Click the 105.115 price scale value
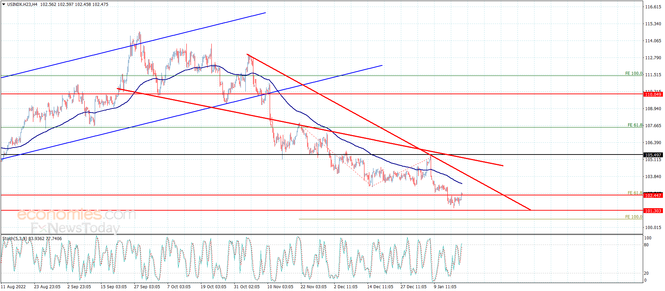 click(x=653, y=160)
